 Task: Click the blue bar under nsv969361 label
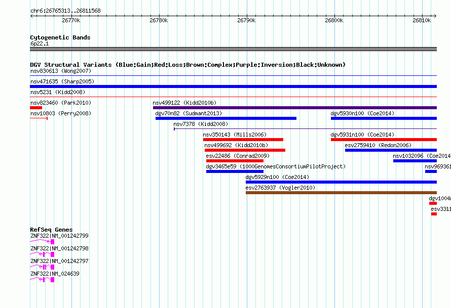tap(431, 171)
